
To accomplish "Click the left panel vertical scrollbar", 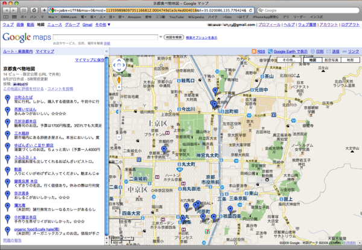I will click(106, 146).
